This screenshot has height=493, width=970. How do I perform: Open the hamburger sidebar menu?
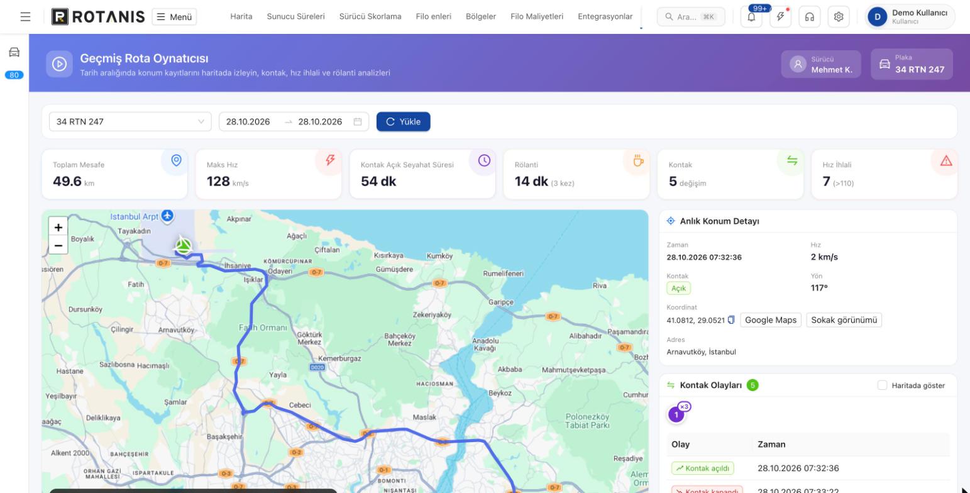coord(25,17)
